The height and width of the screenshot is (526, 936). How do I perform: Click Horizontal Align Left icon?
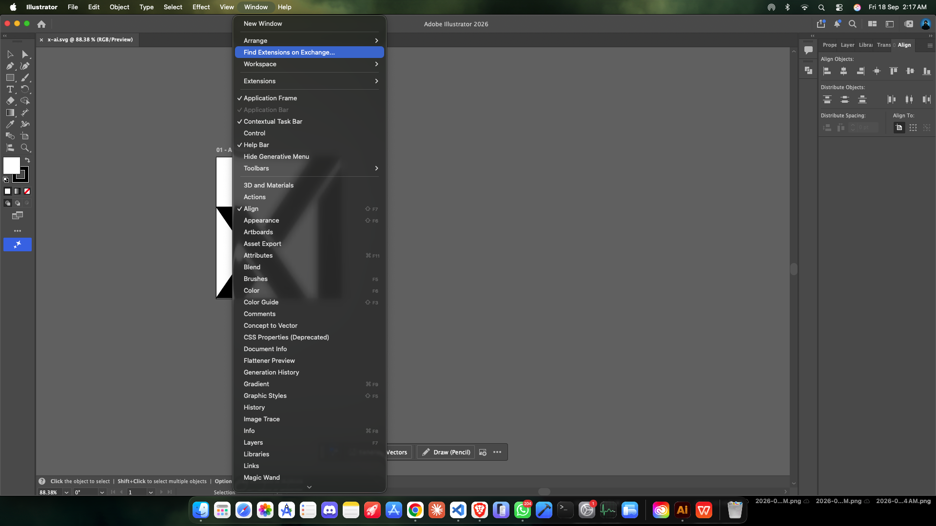[827, 71]
